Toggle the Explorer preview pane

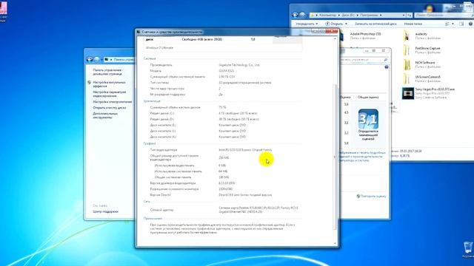[x=461, y=24]
